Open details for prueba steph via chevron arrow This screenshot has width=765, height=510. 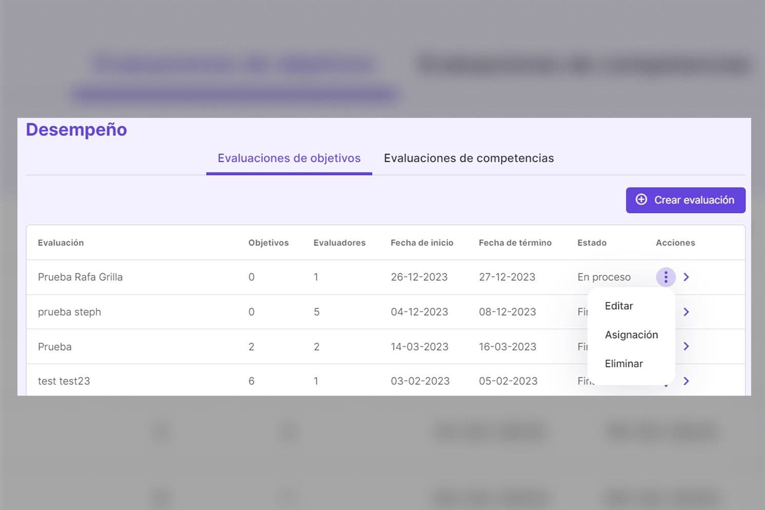pyautogui.click(x=686, y=311)
